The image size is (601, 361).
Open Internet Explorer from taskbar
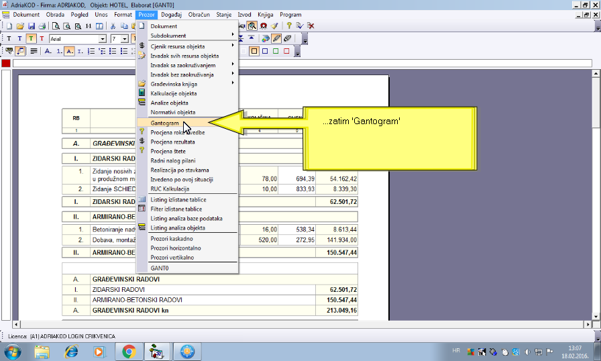[x=71, y=352]
